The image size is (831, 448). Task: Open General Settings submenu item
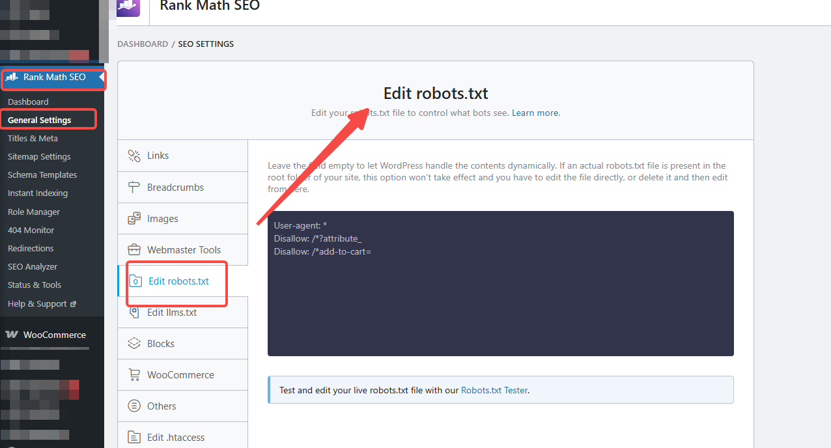tap(39, 120)
